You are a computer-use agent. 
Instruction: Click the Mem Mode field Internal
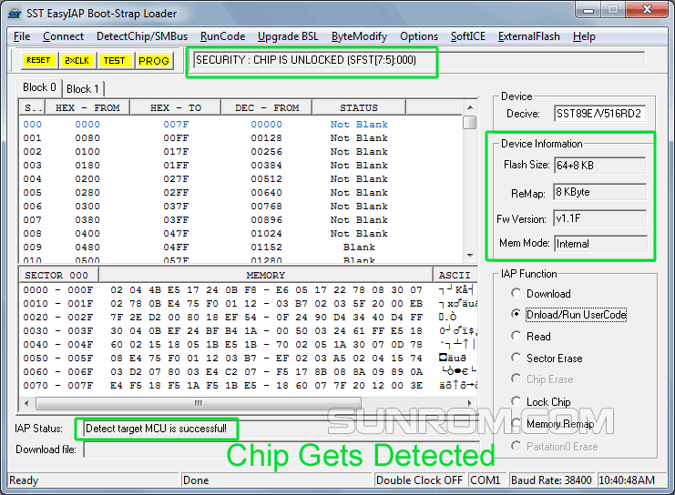[x=599, y=244]
